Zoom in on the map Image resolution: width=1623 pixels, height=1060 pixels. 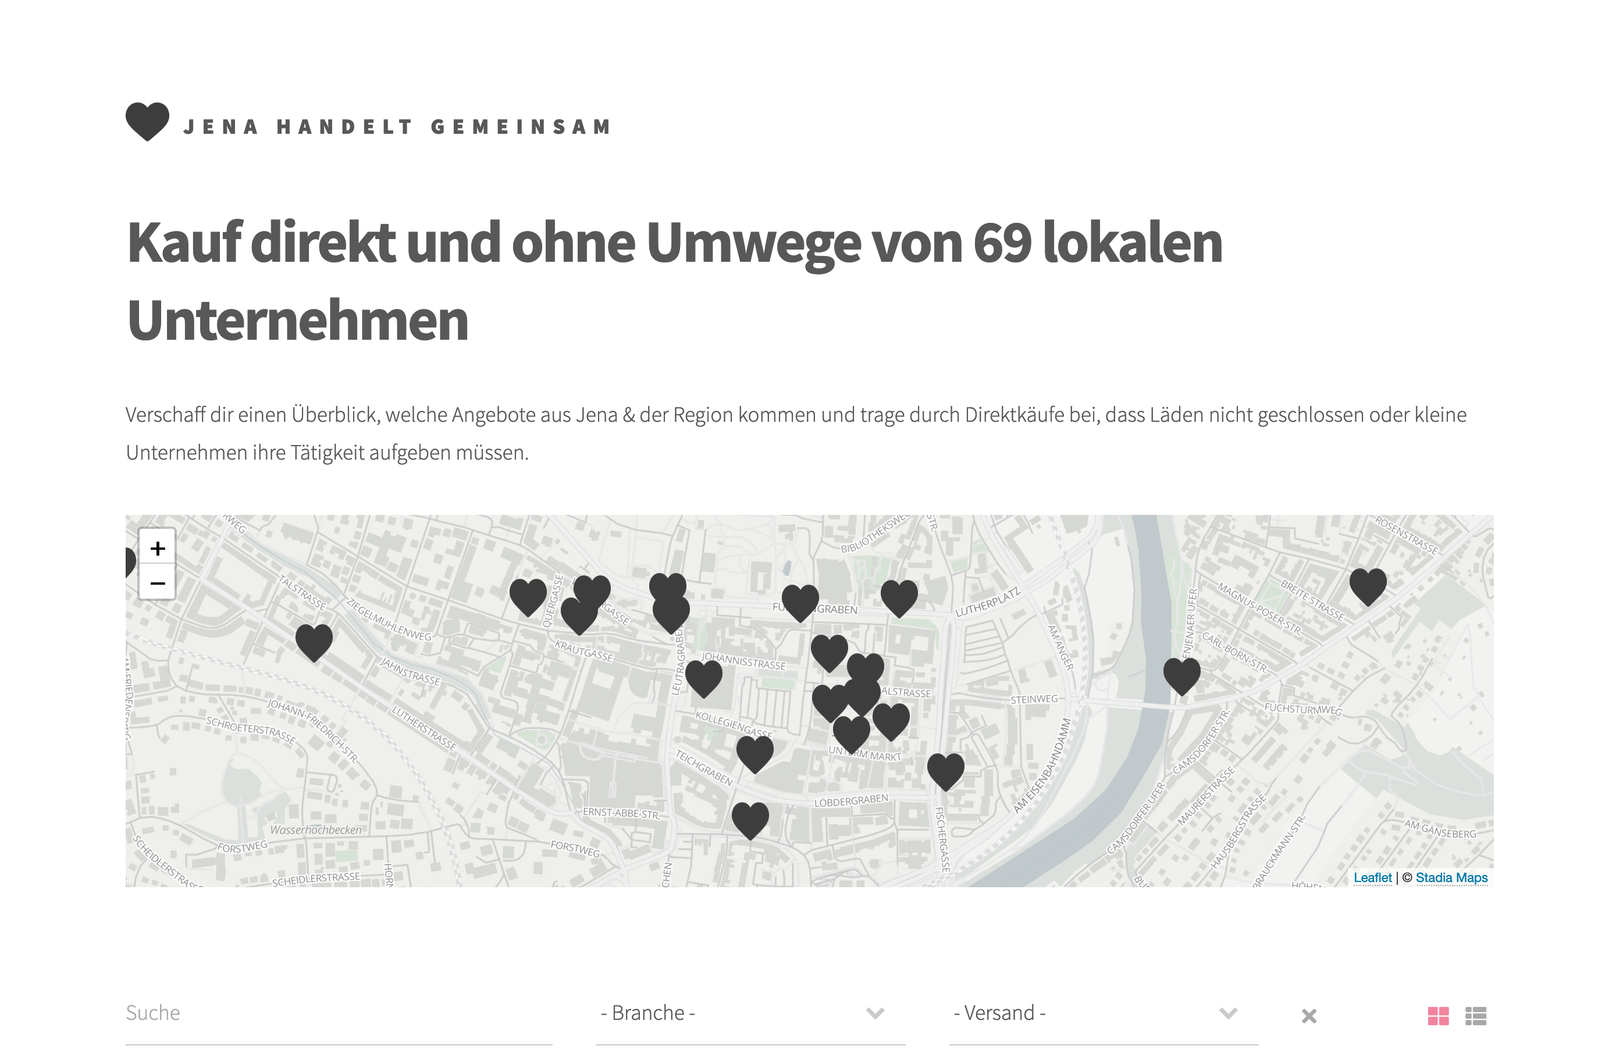[158, 547]
